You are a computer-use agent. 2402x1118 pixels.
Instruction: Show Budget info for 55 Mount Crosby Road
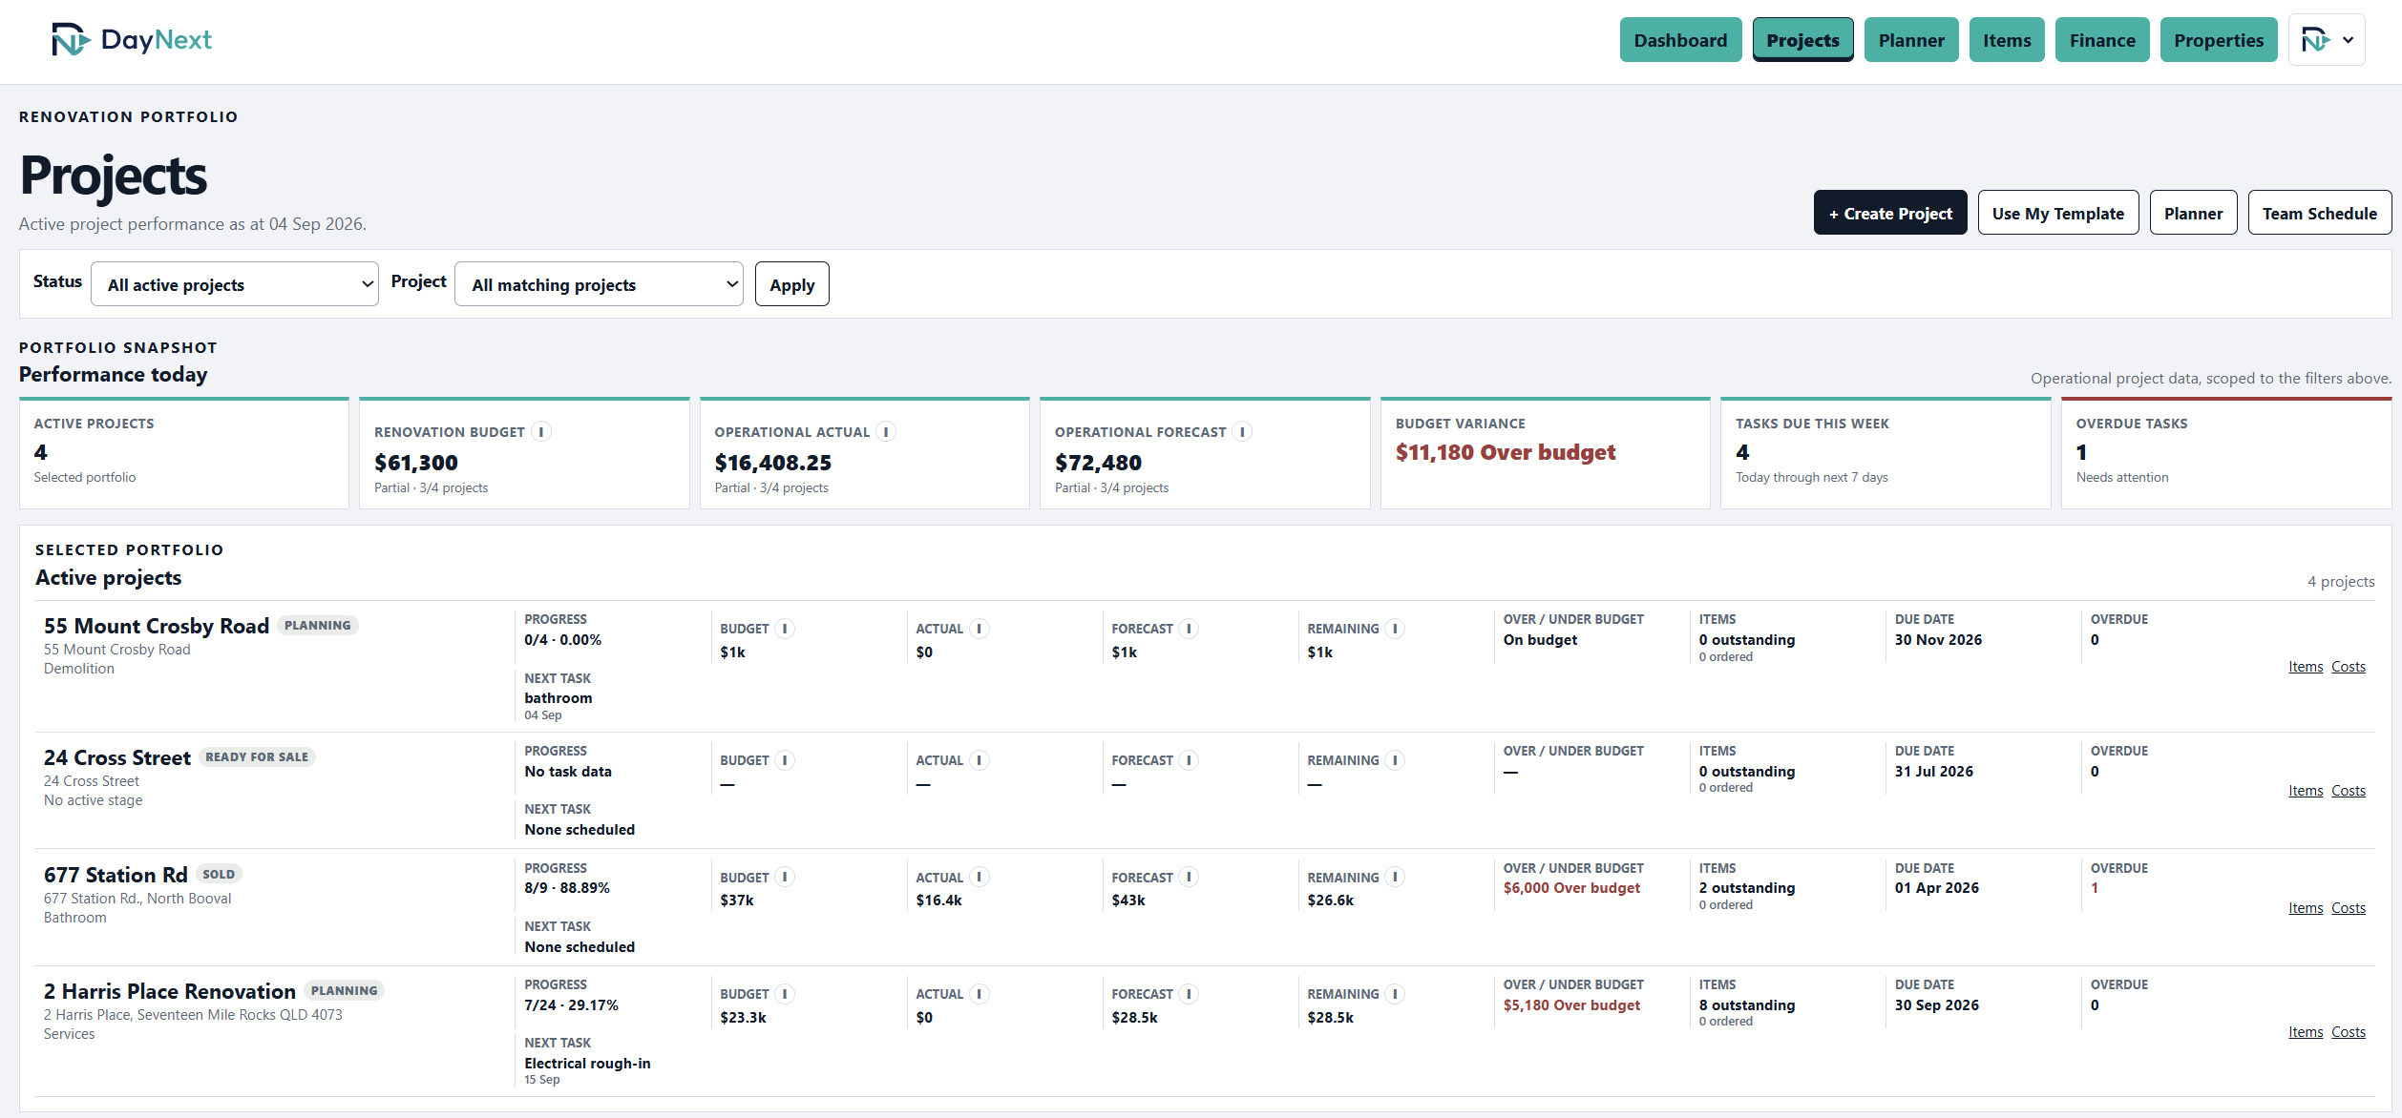[x=785, y=629]
